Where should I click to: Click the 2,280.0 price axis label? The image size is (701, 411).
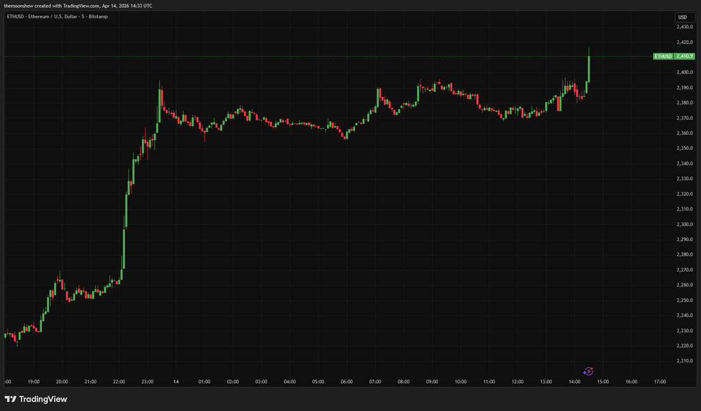(685, 255)
